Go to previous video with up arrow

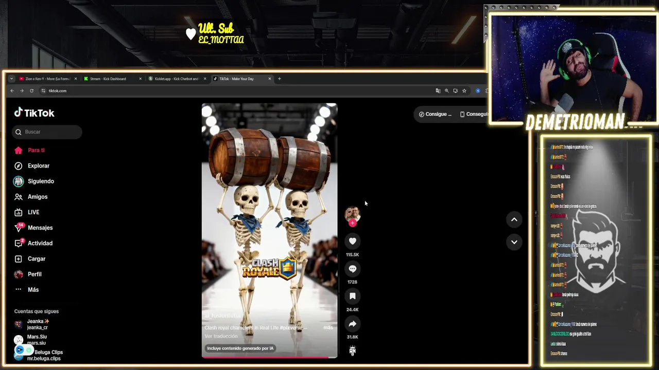tap(514, 219)
